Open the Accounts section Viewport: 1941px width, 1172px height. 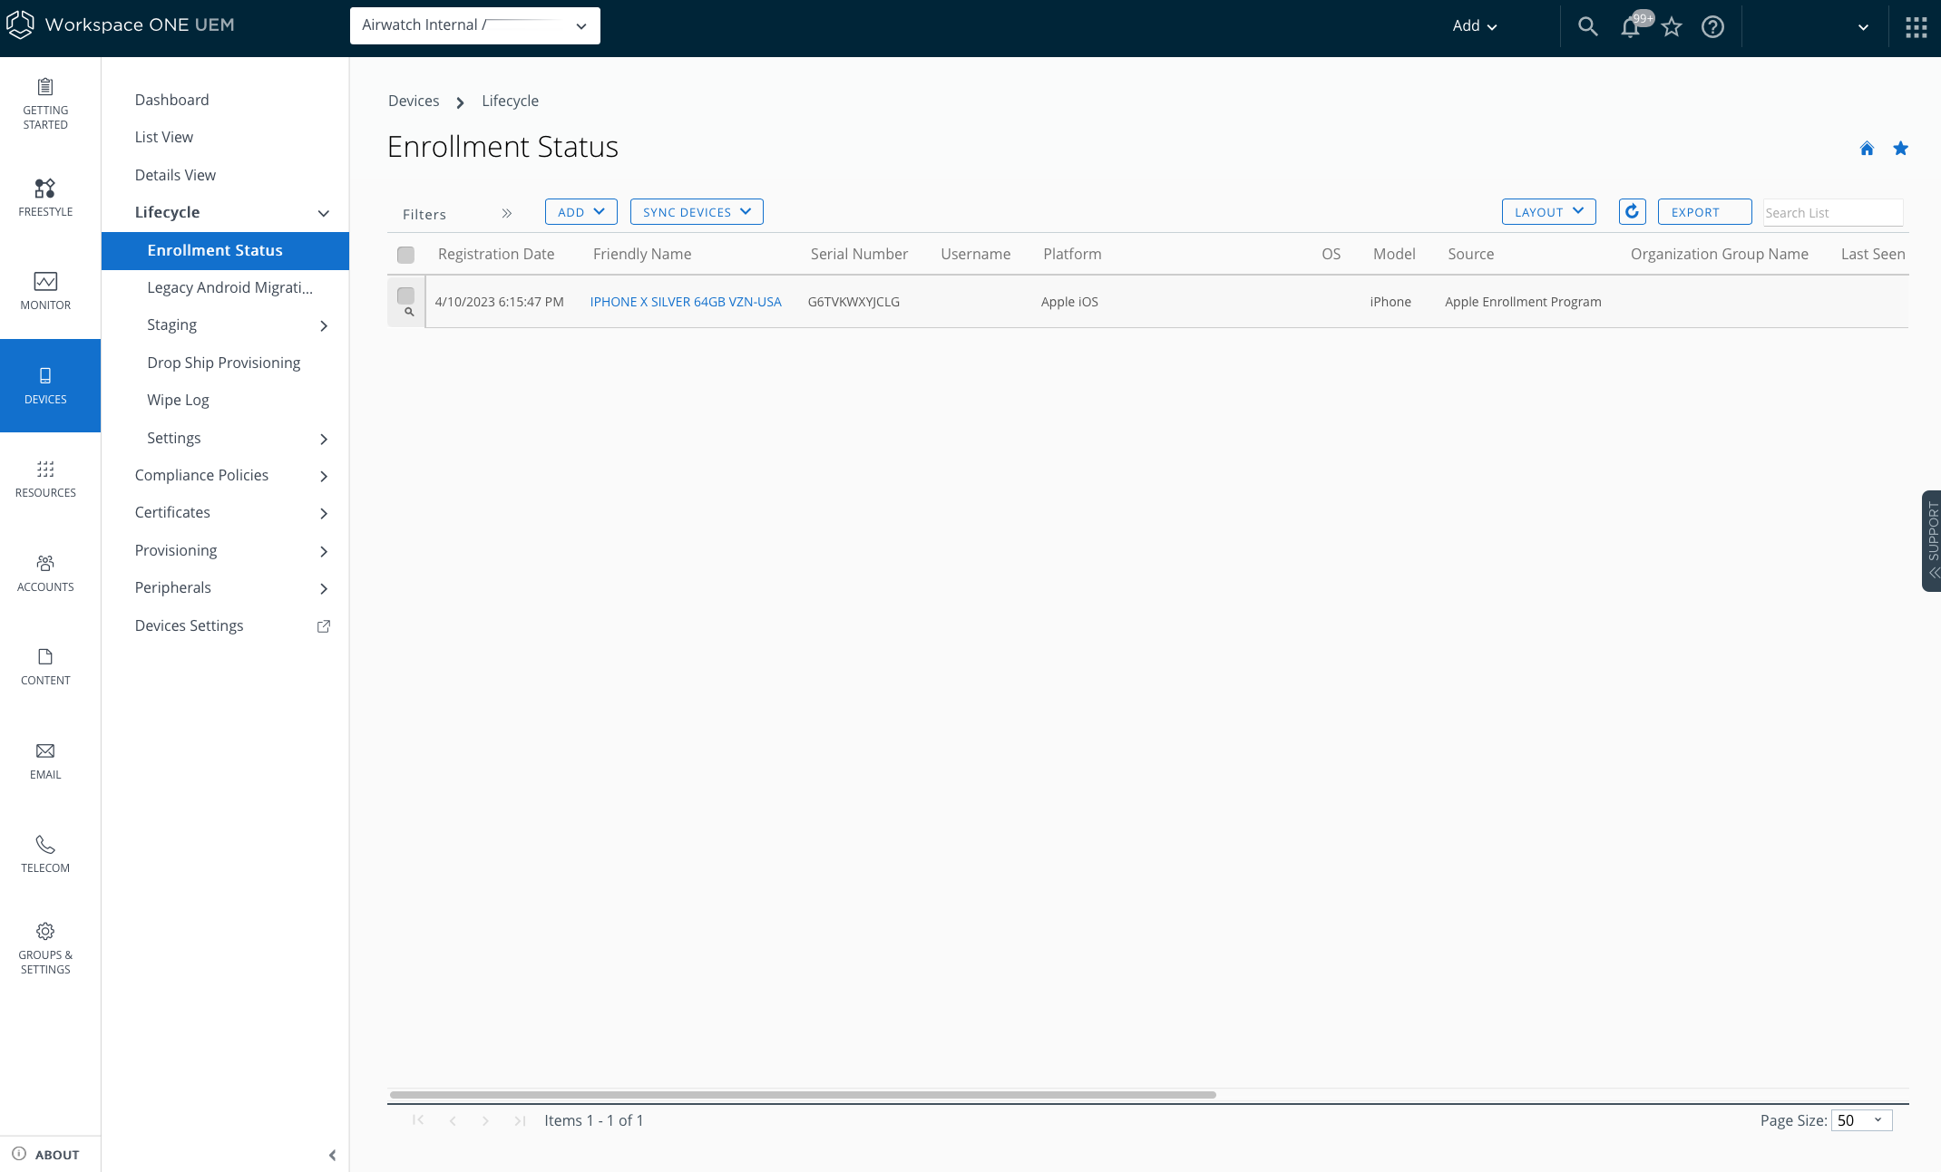(45, 573)
